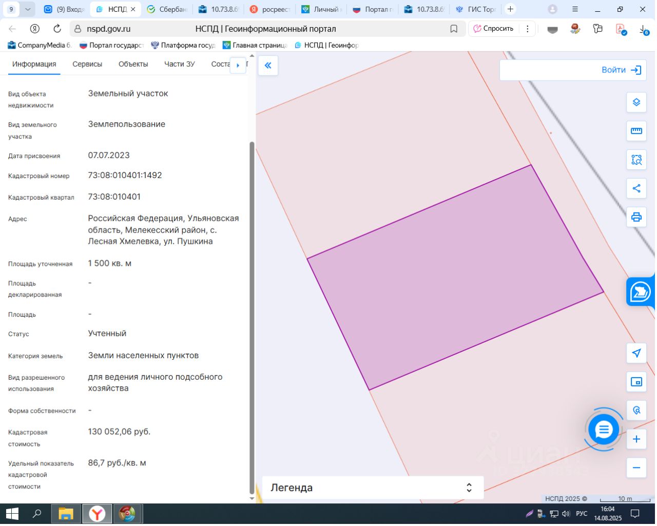Select the status value Учтенный
Screen dimensions: 657x526
pos(107,334)
